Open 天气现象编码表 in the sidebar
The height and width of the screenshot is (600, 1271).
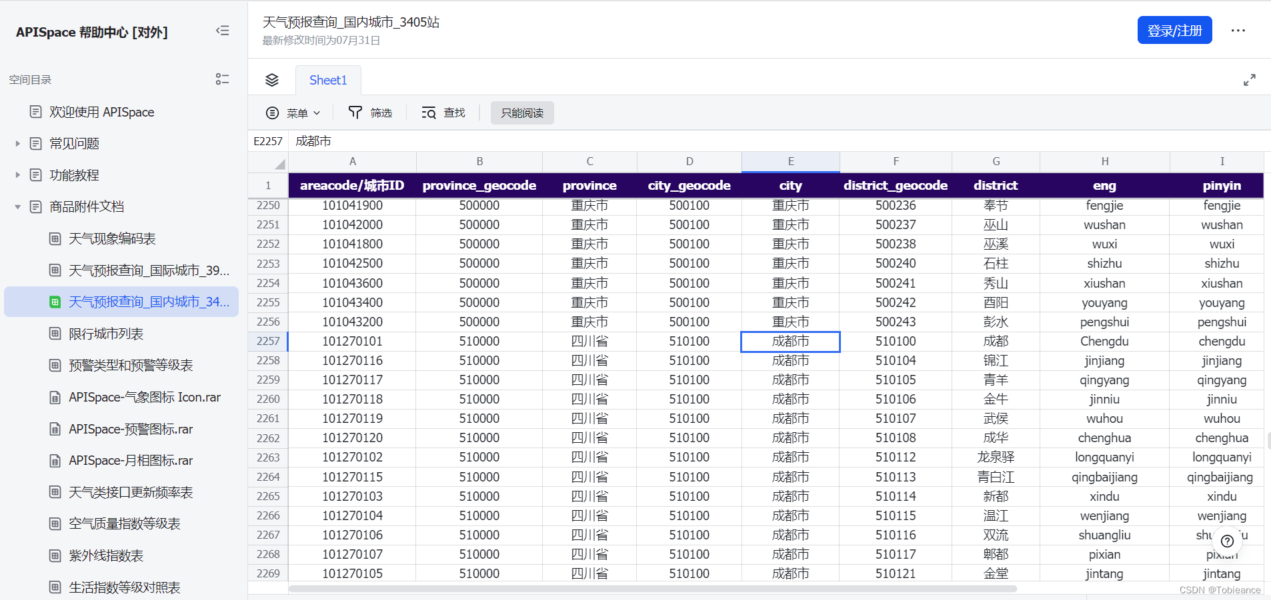(x=112, y=238)
